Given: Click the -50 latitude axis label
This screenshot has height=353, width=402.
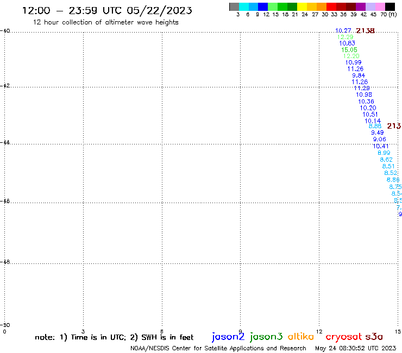Looking at the screenshot, I should (x=5, y=325).
